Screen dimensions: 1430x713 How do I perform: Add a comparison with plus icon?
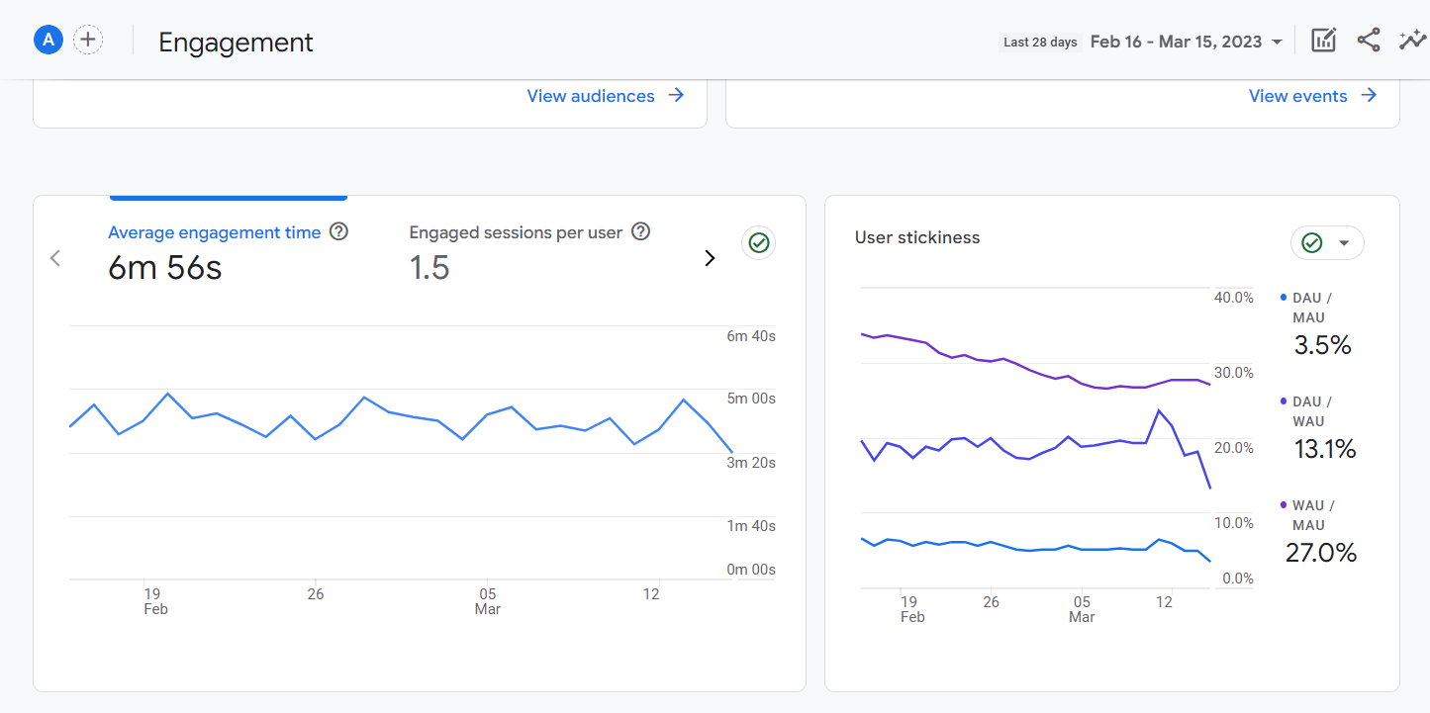point(88,40)
